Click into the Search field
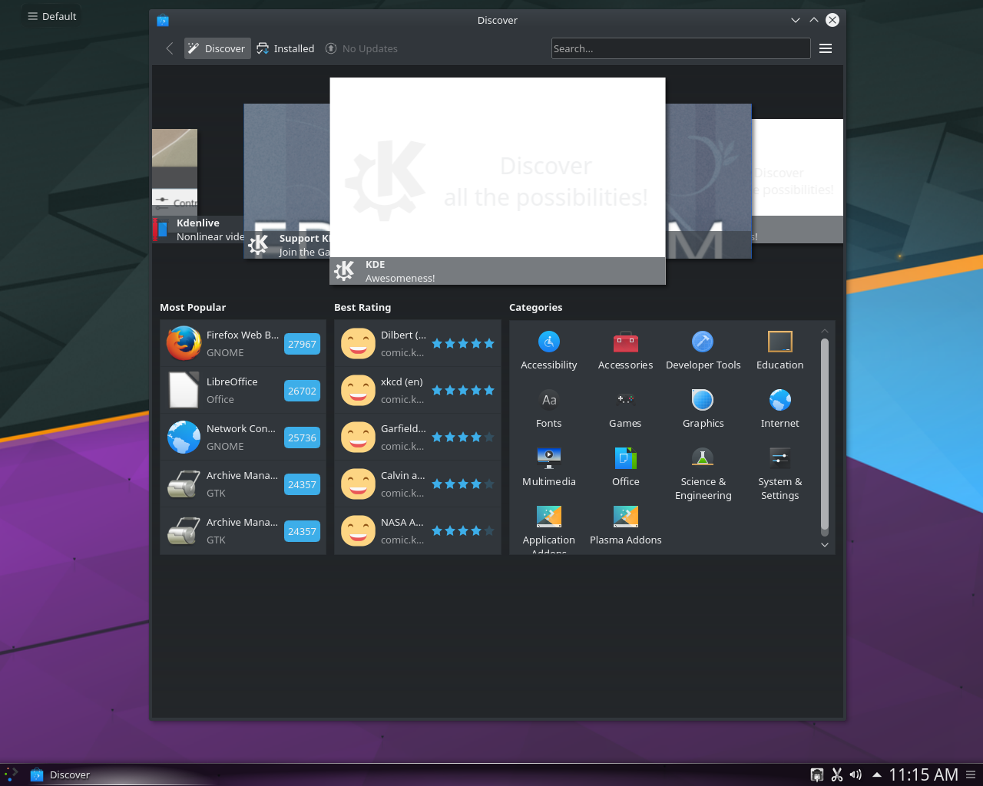983x786 pixels. (x=680, y=48)
